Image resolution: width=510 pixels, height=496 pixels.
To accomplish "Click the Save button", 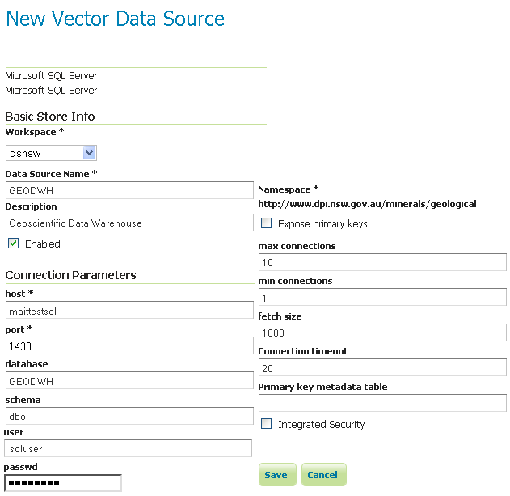I will [x=276, y=475].
